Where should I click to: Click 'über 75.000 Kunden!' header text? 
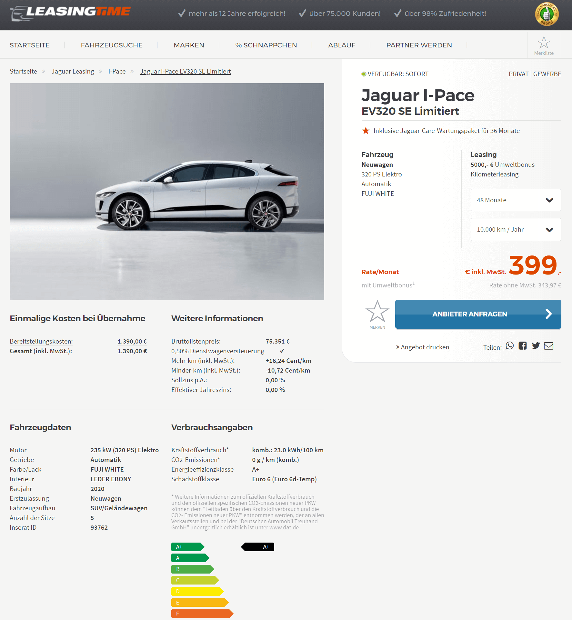click(345, 14)
